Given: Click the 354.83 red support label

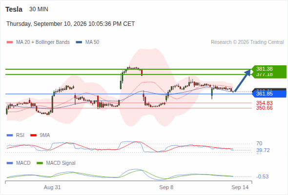Looking at the screenshot, I should (265, 103).
